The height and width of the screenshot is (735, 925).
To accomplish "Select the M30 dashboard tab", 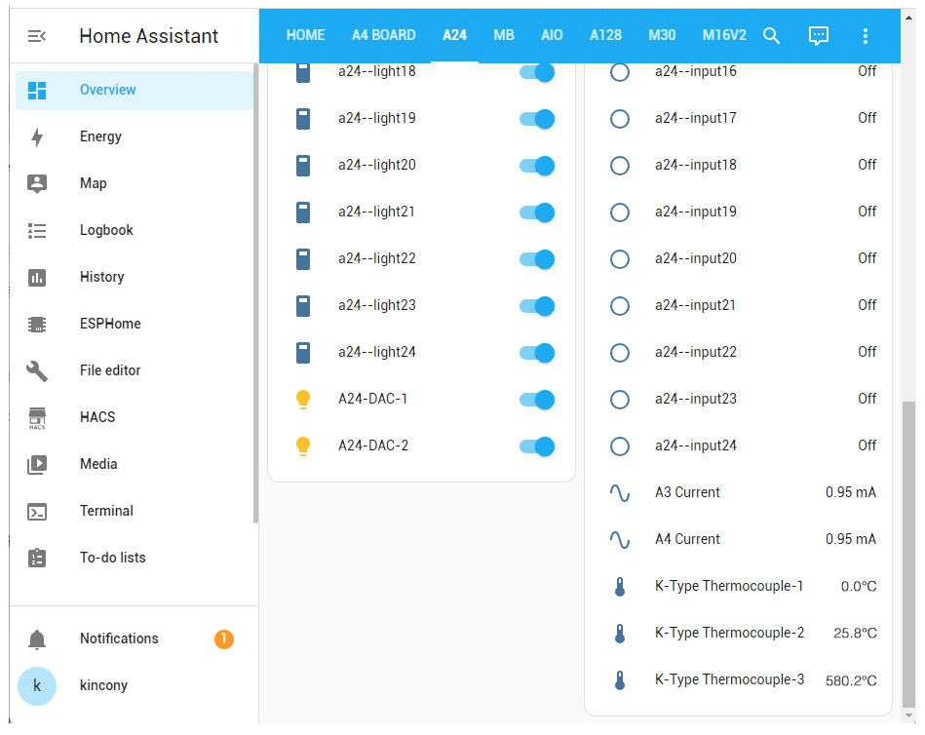I will coord(662,35).
